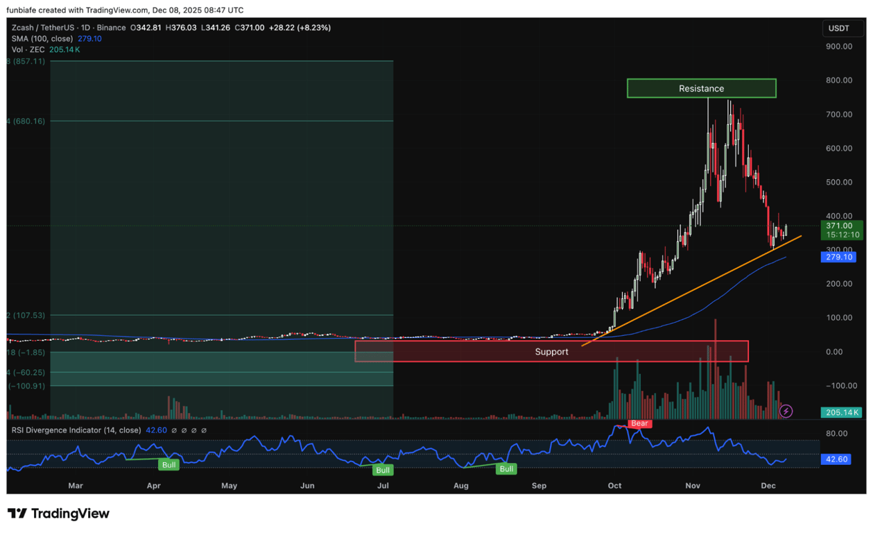Open the Binance exchange selector
Viewport: 873px width, 533px height.
[111, 27]
